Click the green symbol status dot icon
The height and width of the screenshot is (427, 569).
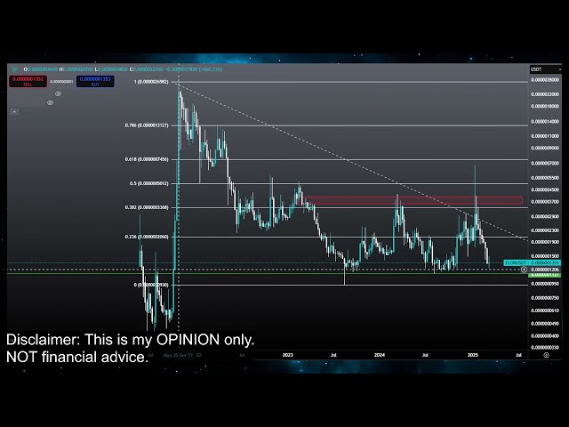pyautogui.click(x=16, y=68)
